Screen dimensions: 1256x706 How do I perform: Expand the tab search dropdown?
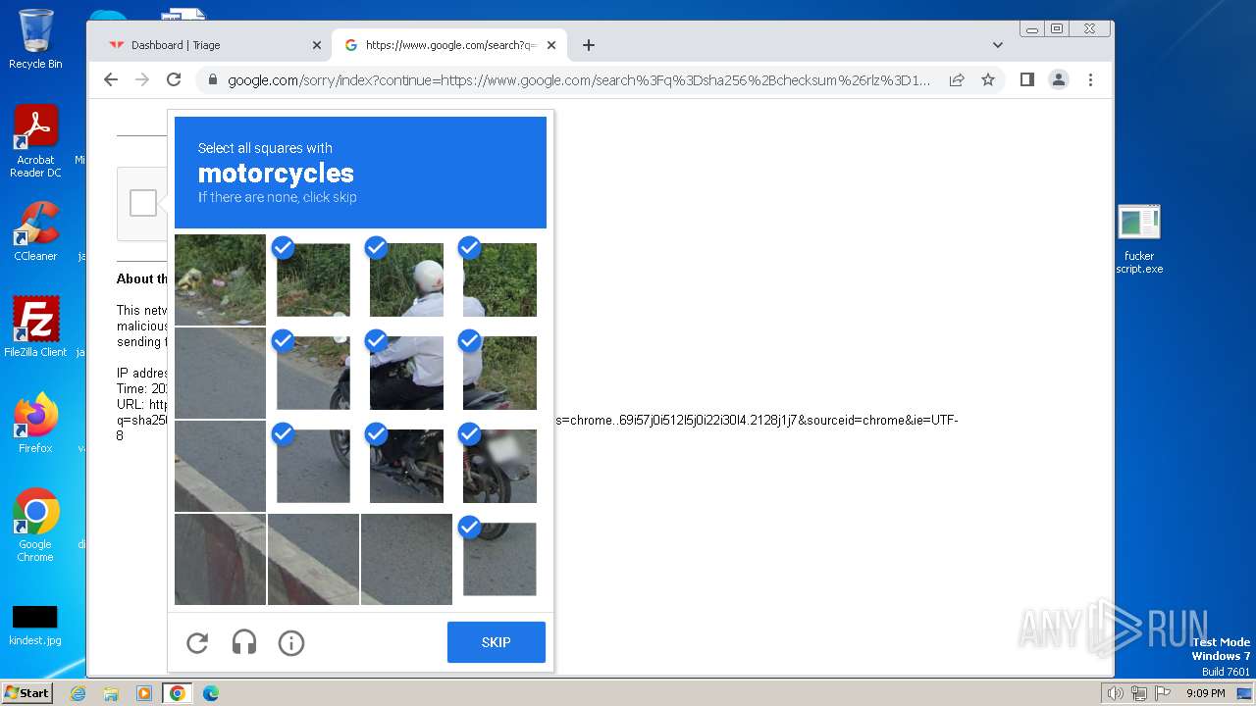click(998, 45)
